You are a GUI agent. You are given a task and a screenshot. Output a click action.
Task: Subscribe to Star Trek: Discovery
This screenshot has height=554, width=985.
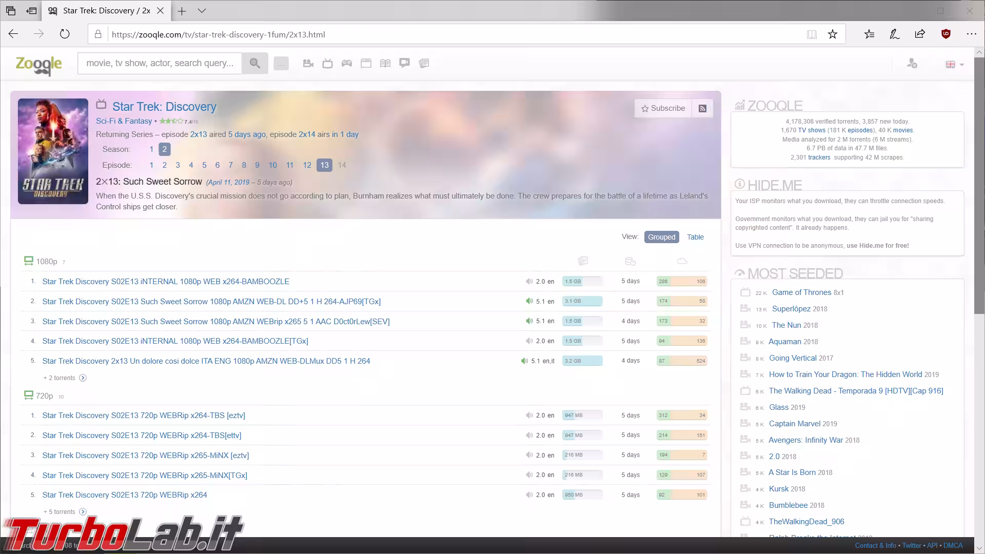(663, 108)
